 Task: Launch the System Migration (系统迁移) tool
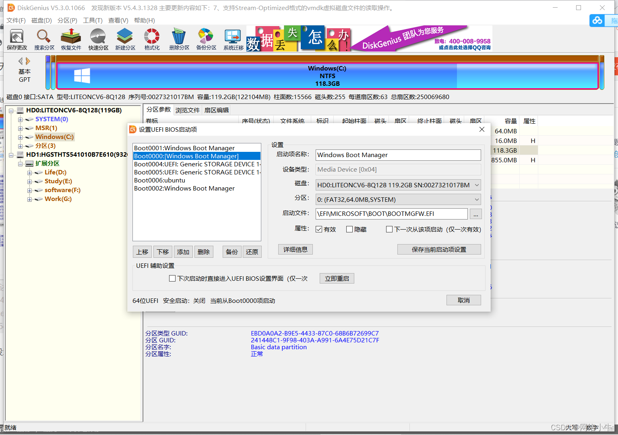[x=233, y=39]
